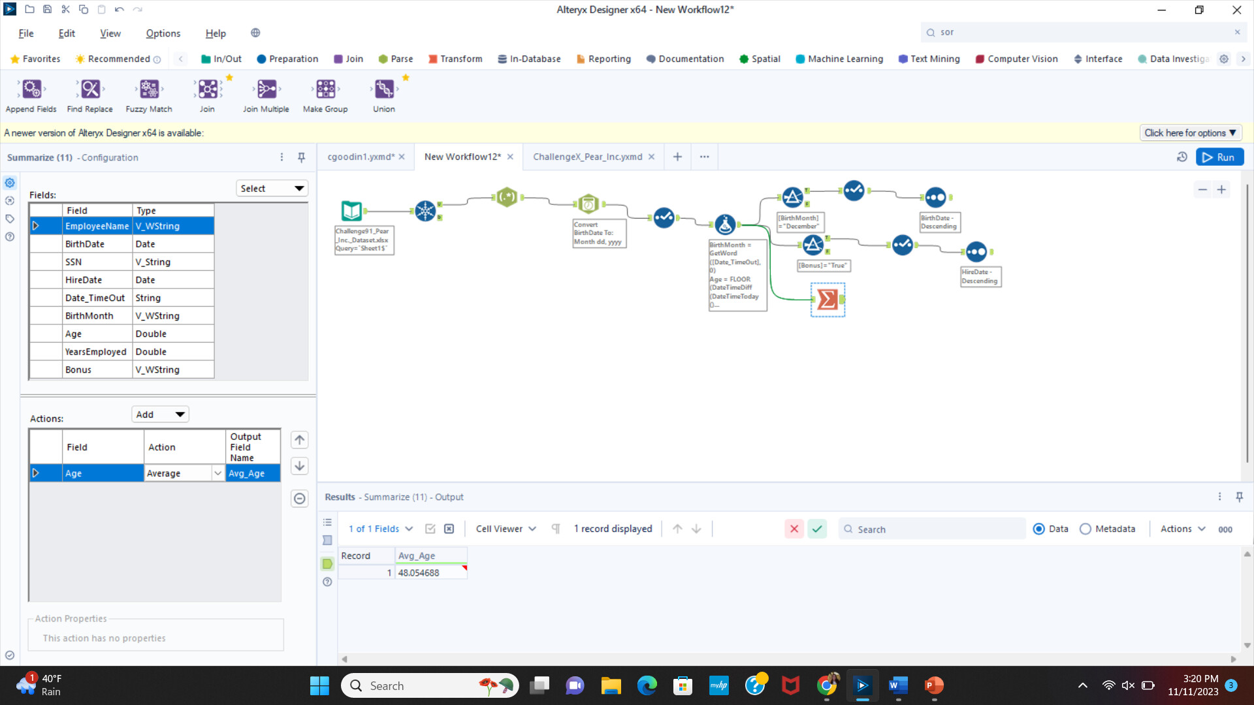Screen dimensions: 1254x705
Task: Select the Data radio button
Action: click(x=1039, y=529)
